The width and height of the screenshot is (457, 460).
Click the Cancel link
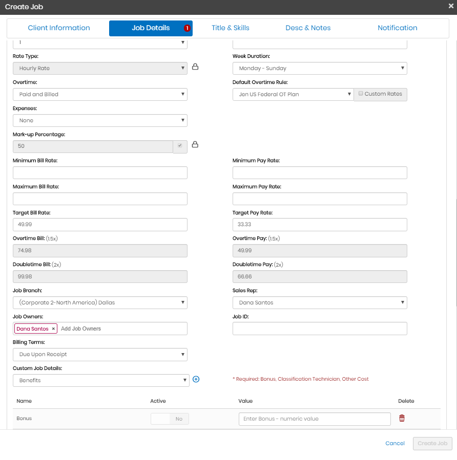pos(395,444)
